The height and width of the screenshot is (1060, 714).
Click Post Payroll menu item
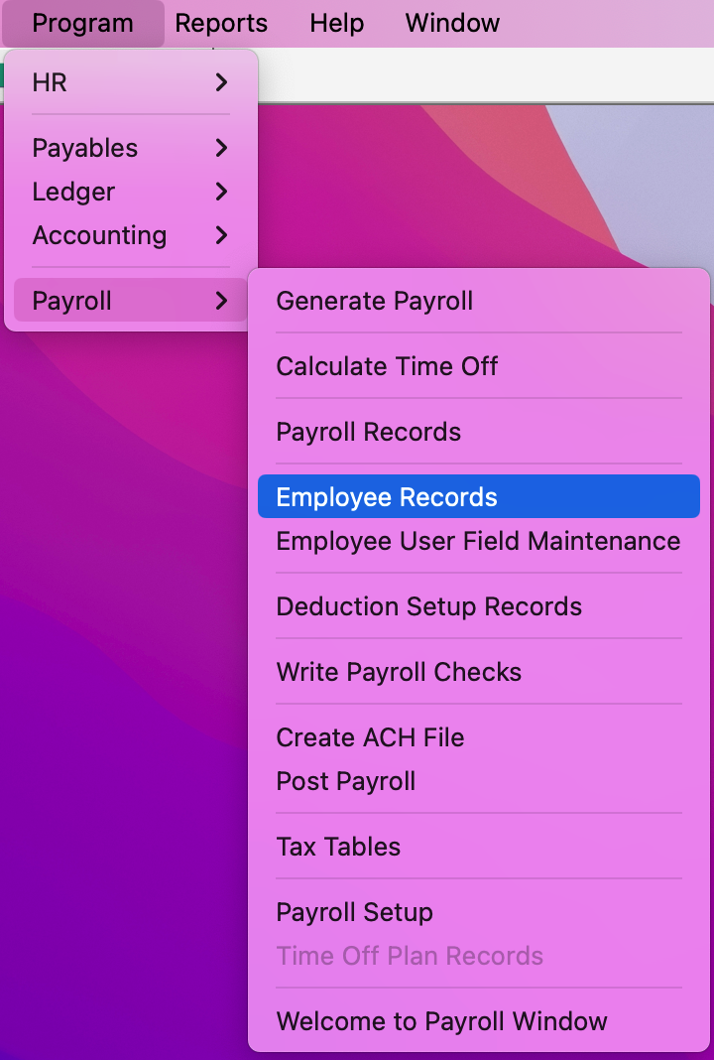click(346, 781)
